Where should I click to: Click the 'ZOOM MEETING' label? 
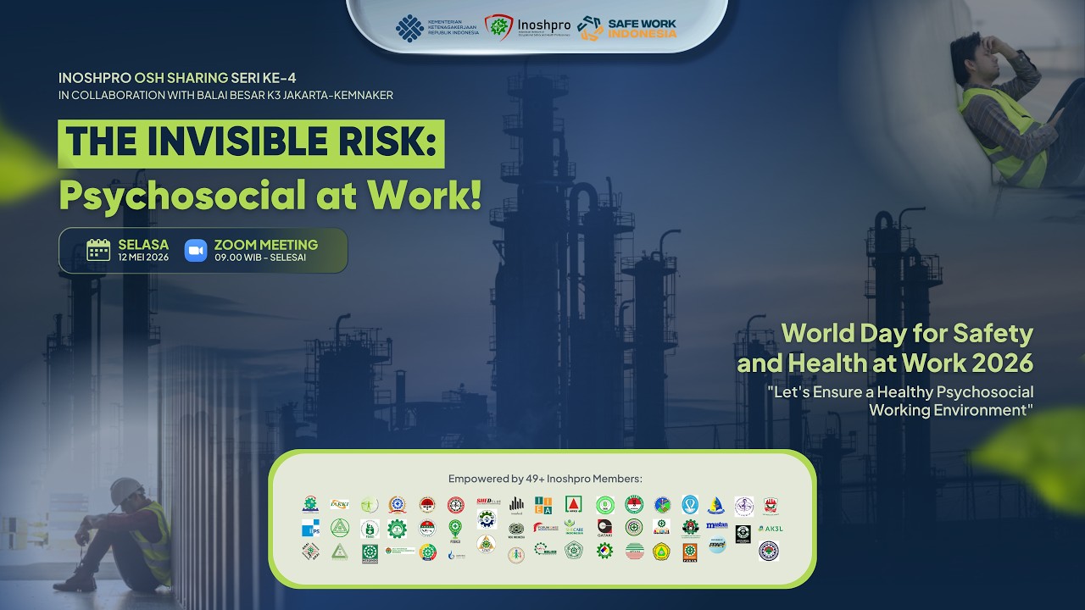coord(266,245)
